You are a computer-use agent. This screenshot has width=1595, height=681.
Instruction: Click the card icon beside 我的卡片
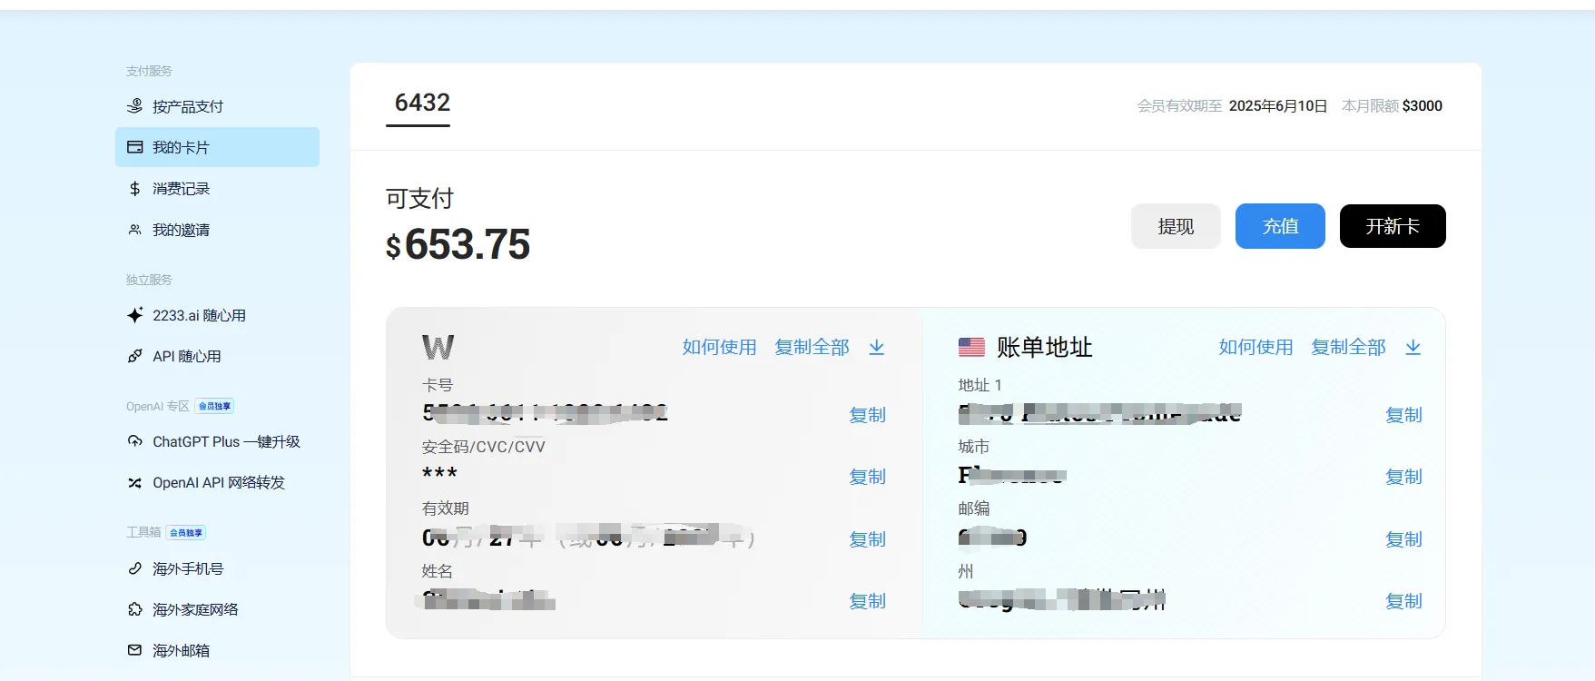[x=134, y=147]
